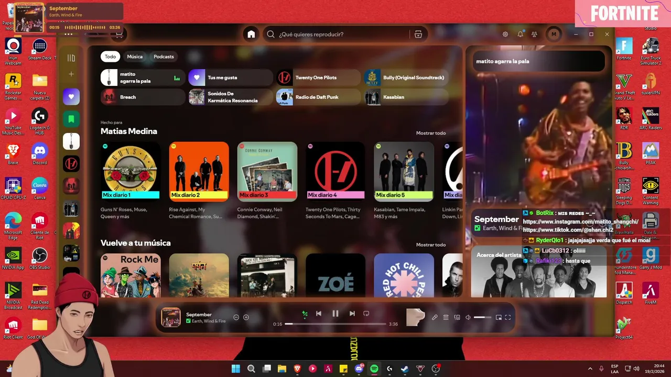Open the ZOÉ artist card

335,275
